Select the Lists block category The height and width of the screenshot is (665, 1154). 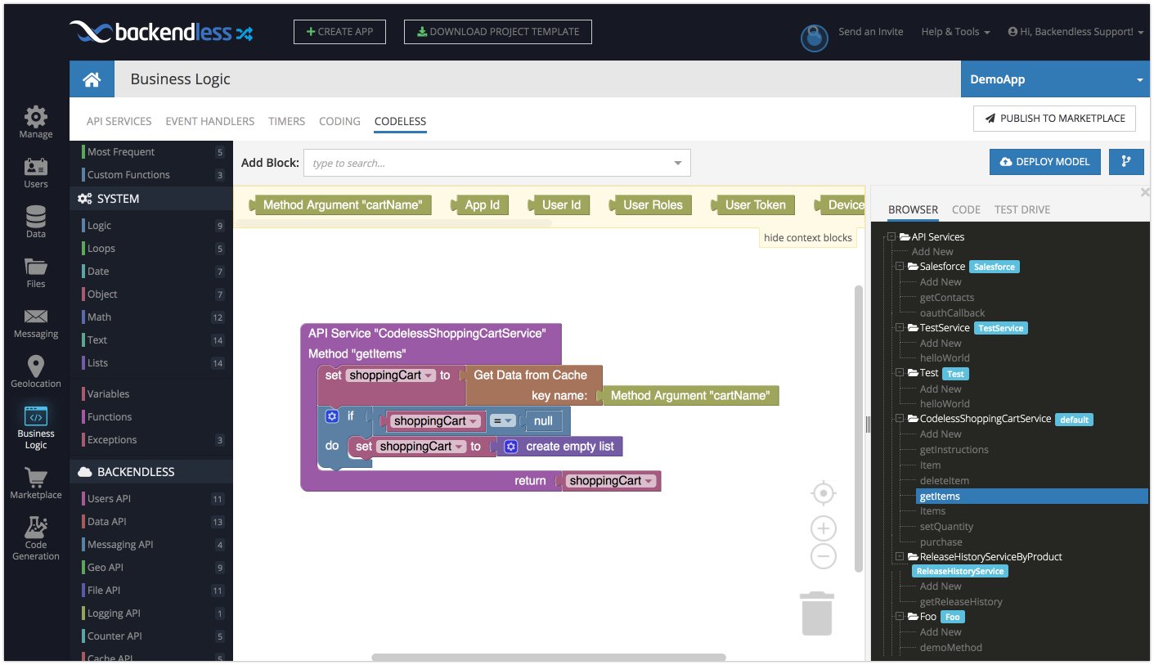pos(97,363)
